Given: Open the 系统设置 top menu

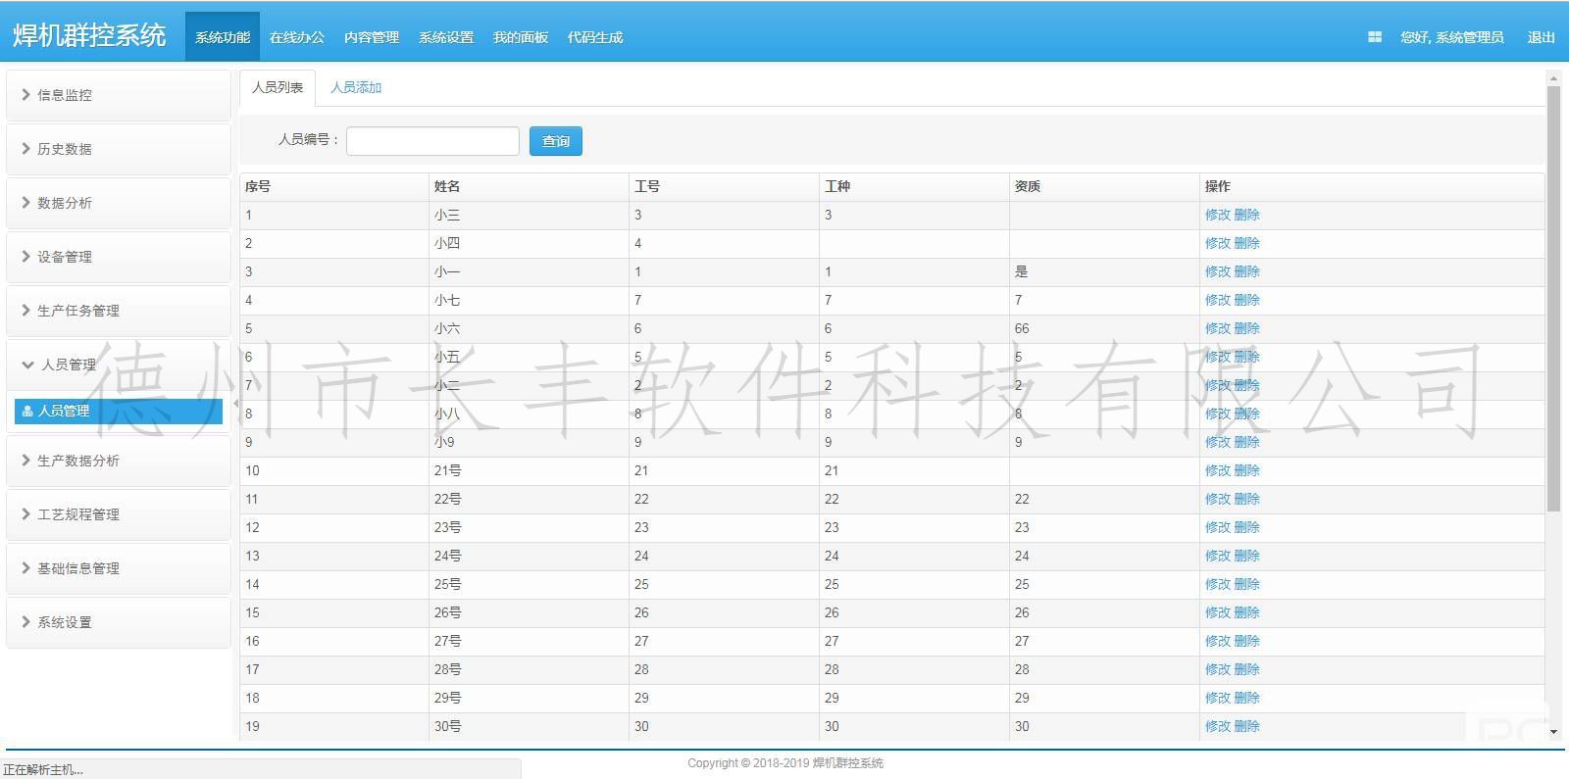Looking at the screenshot, I should click(445, 37).
